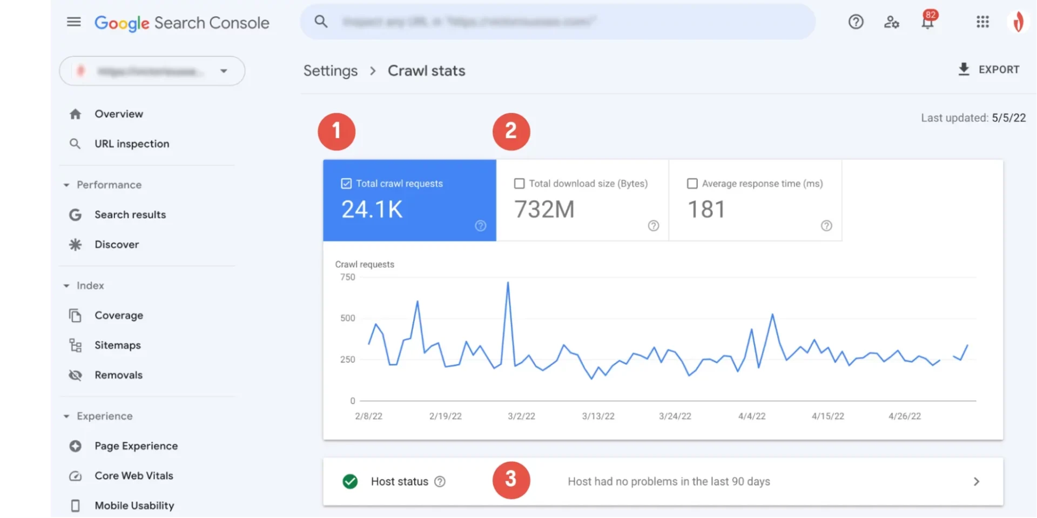Image resolution: width=1037 pixels, height=518 pixels.
Task: Click 'Host had no problems in the last 90 days'
Action: point(669,481)
